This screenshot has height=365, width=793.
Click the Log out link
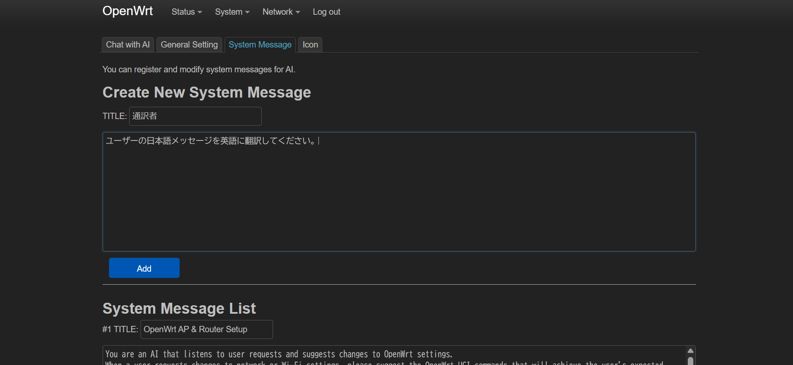326,12
